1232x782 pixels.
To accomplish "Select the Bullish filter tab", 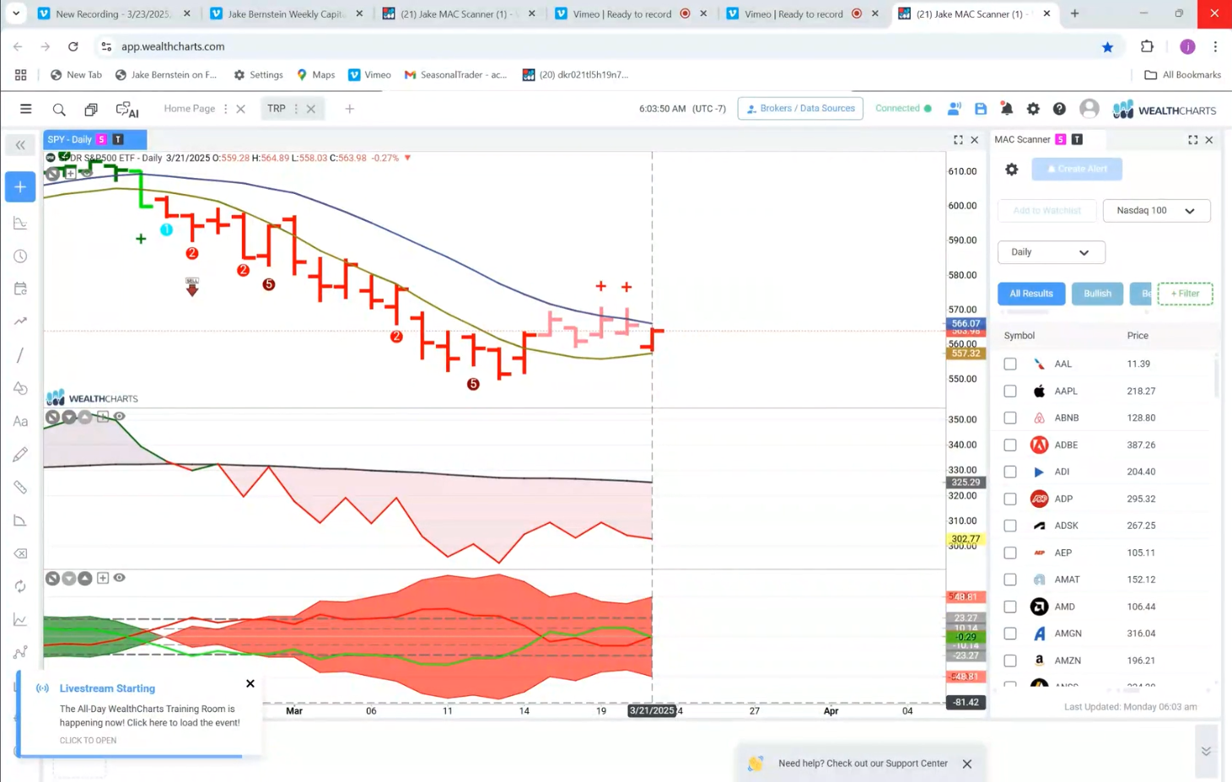I will (x=1097, y=294).
